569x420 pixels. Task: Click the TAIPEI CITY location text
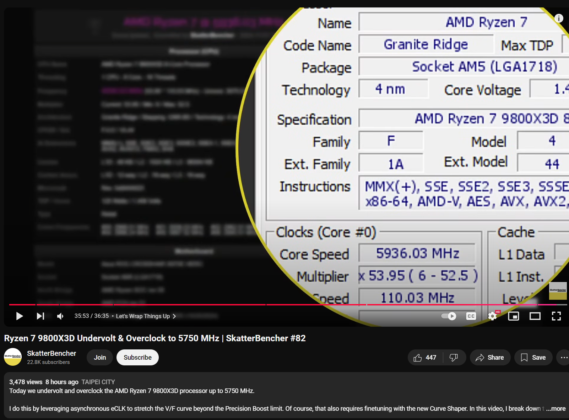pos(98,382)
